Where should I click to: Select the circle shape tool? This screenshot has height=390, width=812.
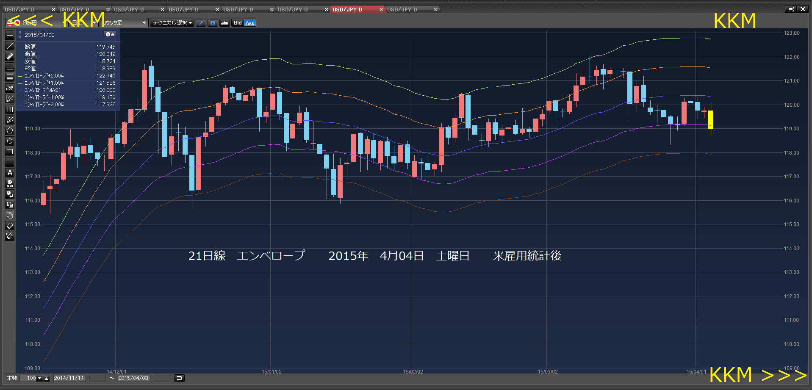(10, 141)
